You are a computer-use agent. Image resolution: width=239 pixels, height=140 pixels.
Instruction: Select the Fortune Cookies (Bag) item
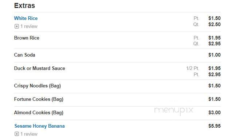pyautogui.click(x=39, y=99)
